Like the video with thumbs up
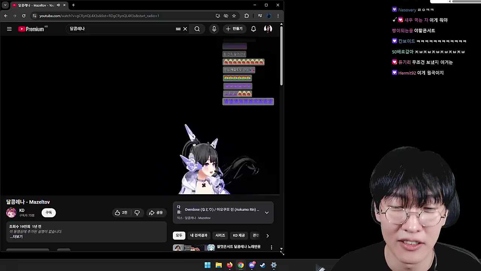 121,213
